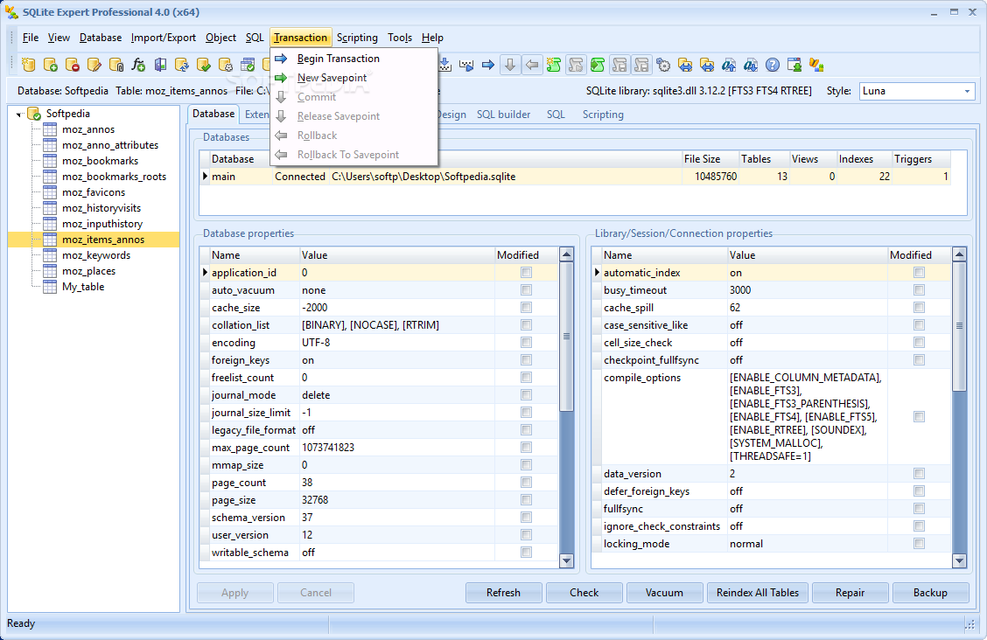Click the green scroll load script icon

[x=598, y=65]
